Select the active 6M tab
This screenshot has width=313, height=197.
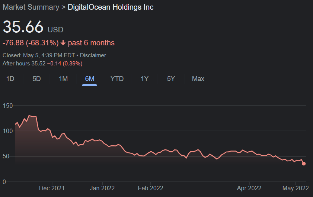pos(90,79)
